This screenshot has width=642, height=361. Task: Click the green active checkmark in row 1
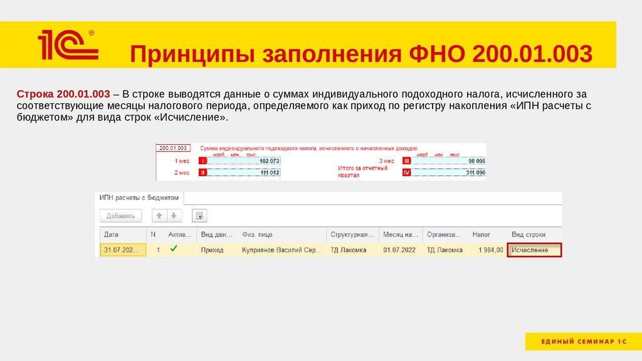[174, 248]
